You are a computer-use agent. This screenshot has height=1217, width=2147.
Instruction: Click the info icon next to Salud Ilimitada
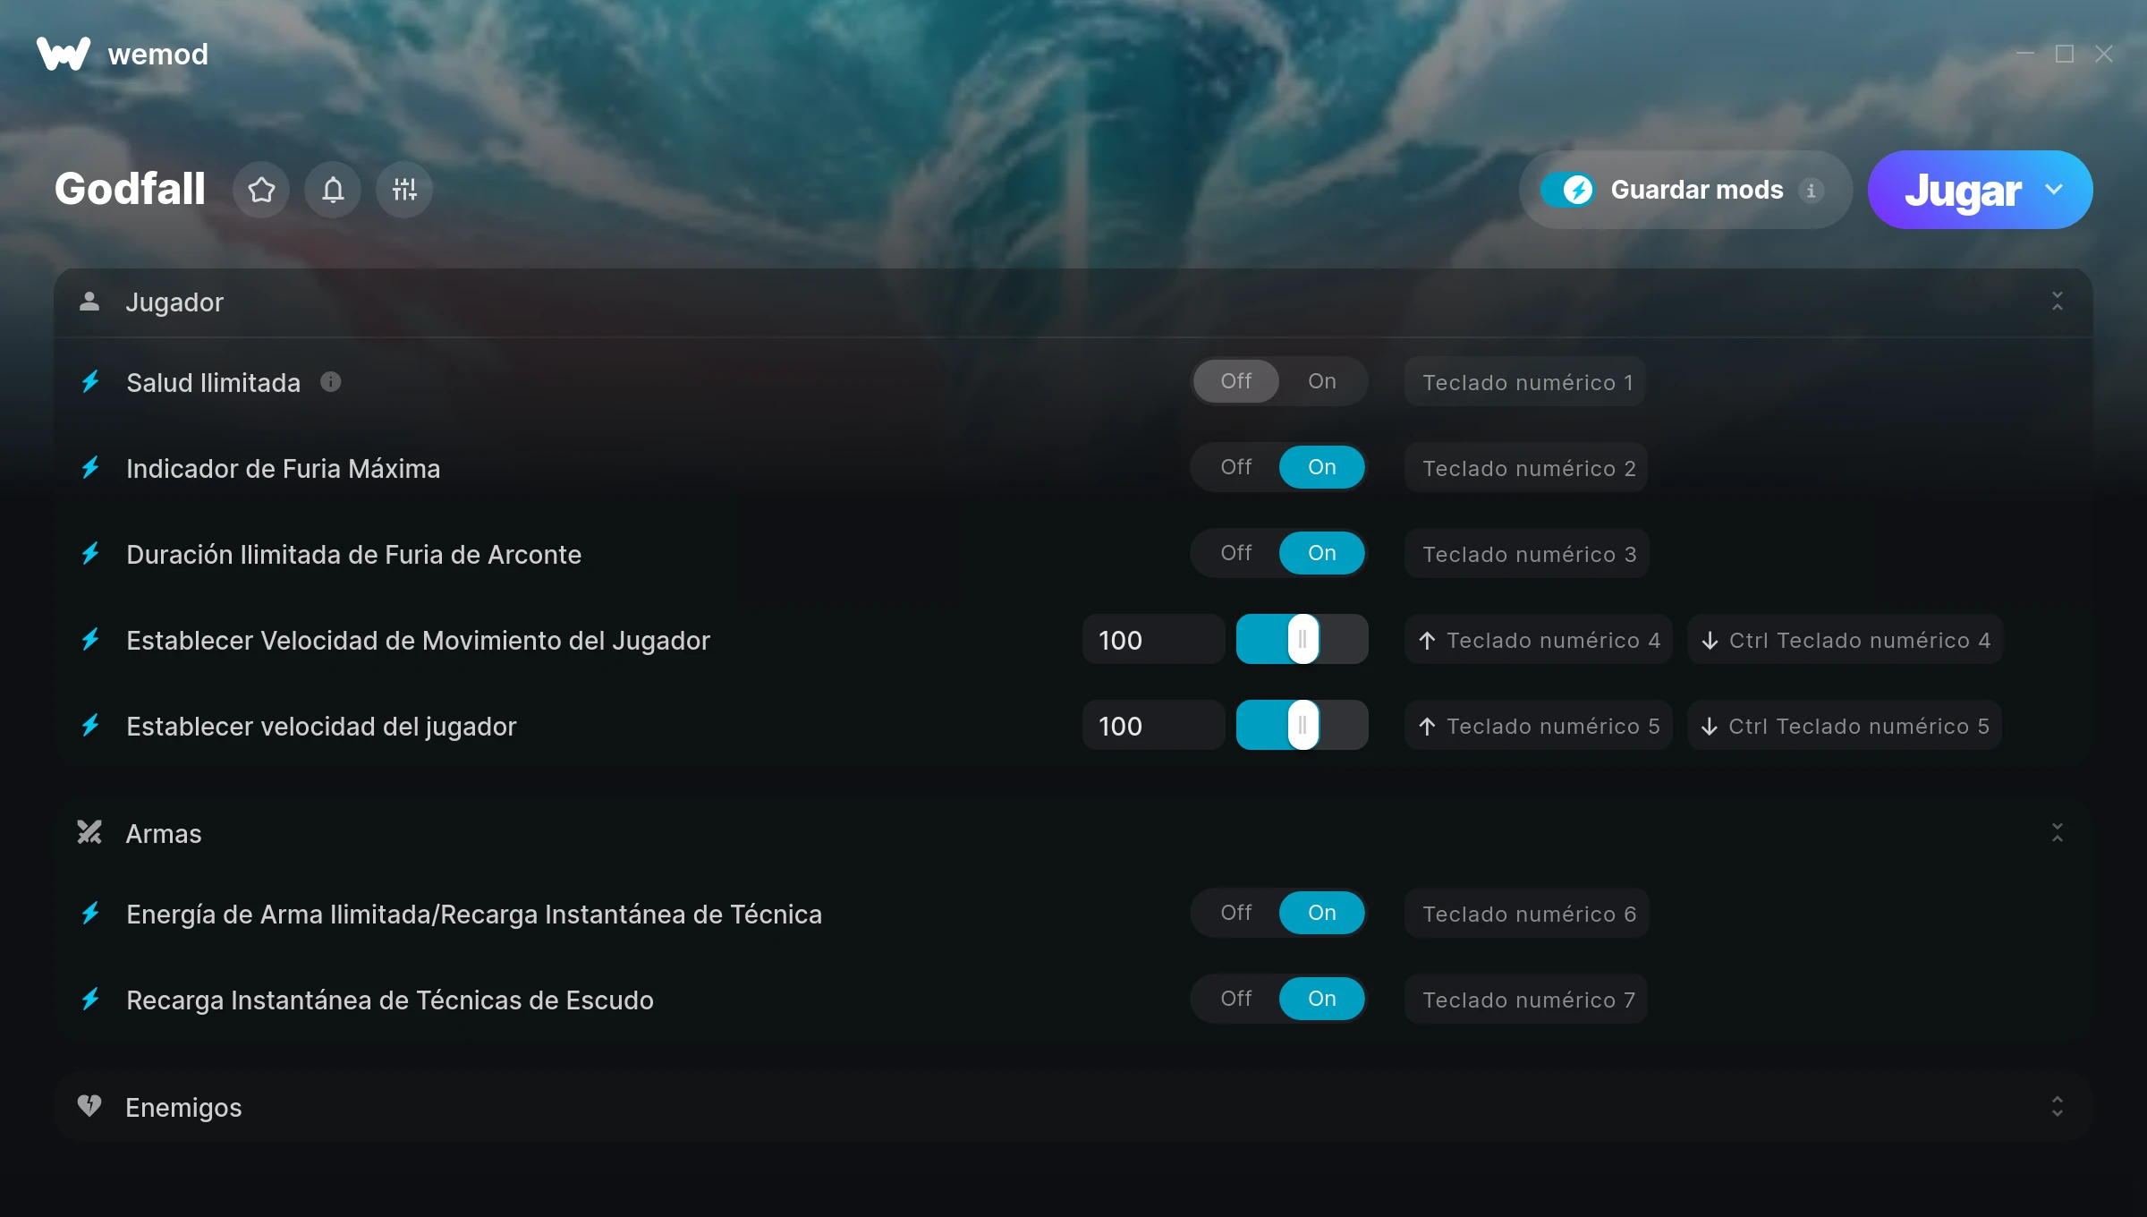[x=331, y=382]
